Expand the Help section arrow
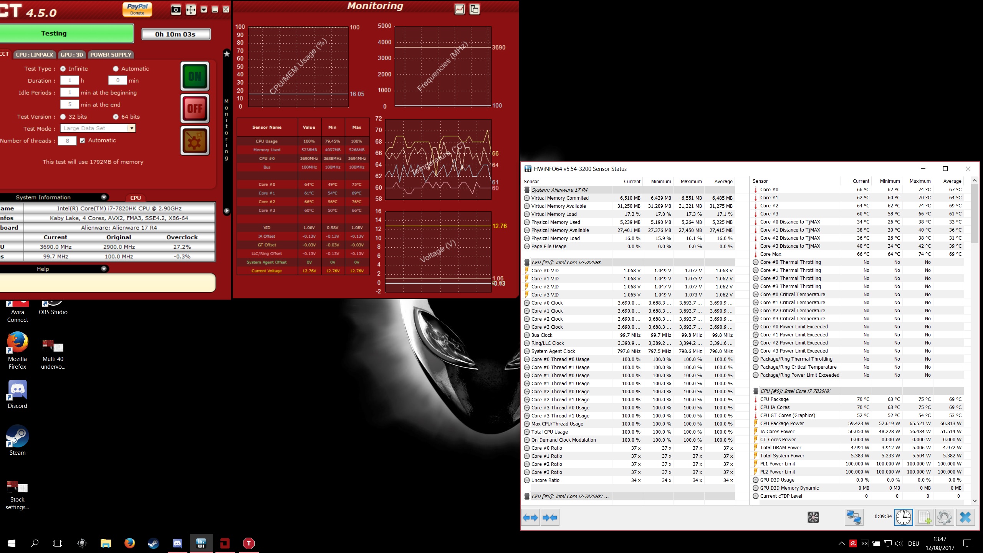 pyautogui.click(x=104, y=269)
